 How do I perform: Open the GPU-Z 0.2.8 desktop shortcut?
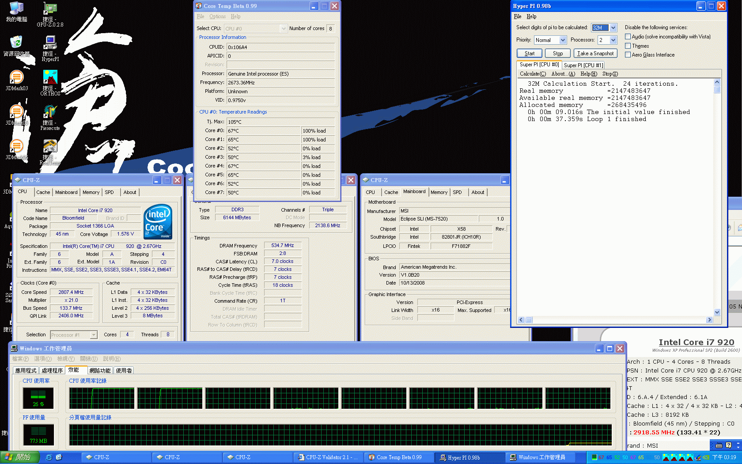point(50,15)
